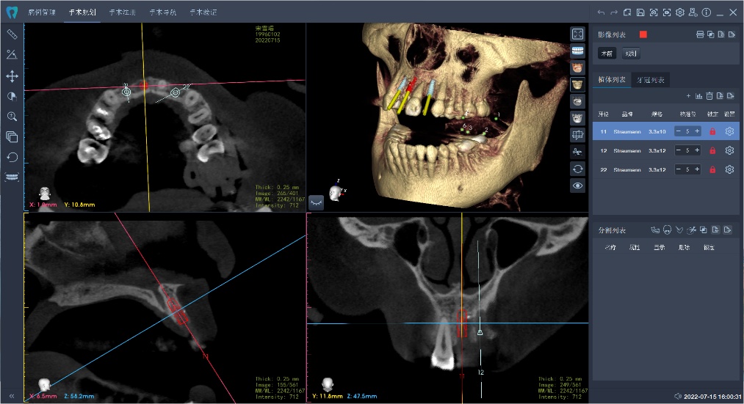Toggle lock for implant 11
This screenshot has width=744, height=404.
[712, 132]
